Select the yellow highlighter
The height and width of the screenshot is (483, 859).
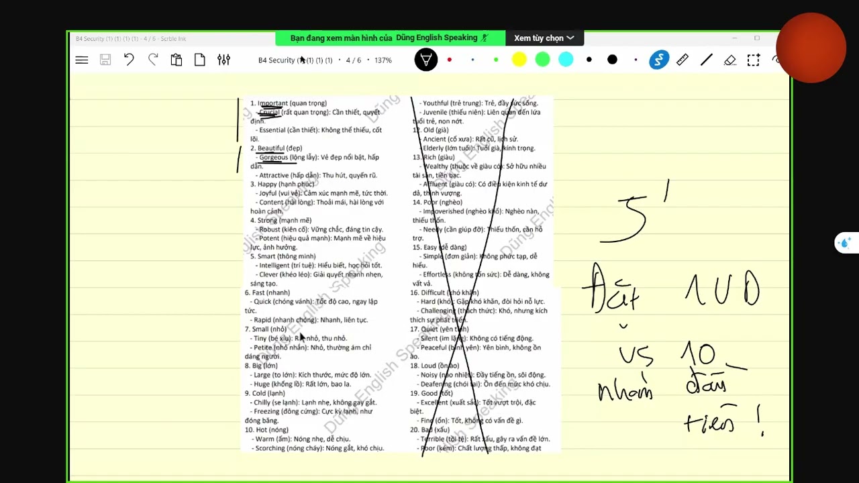point(519,60)
